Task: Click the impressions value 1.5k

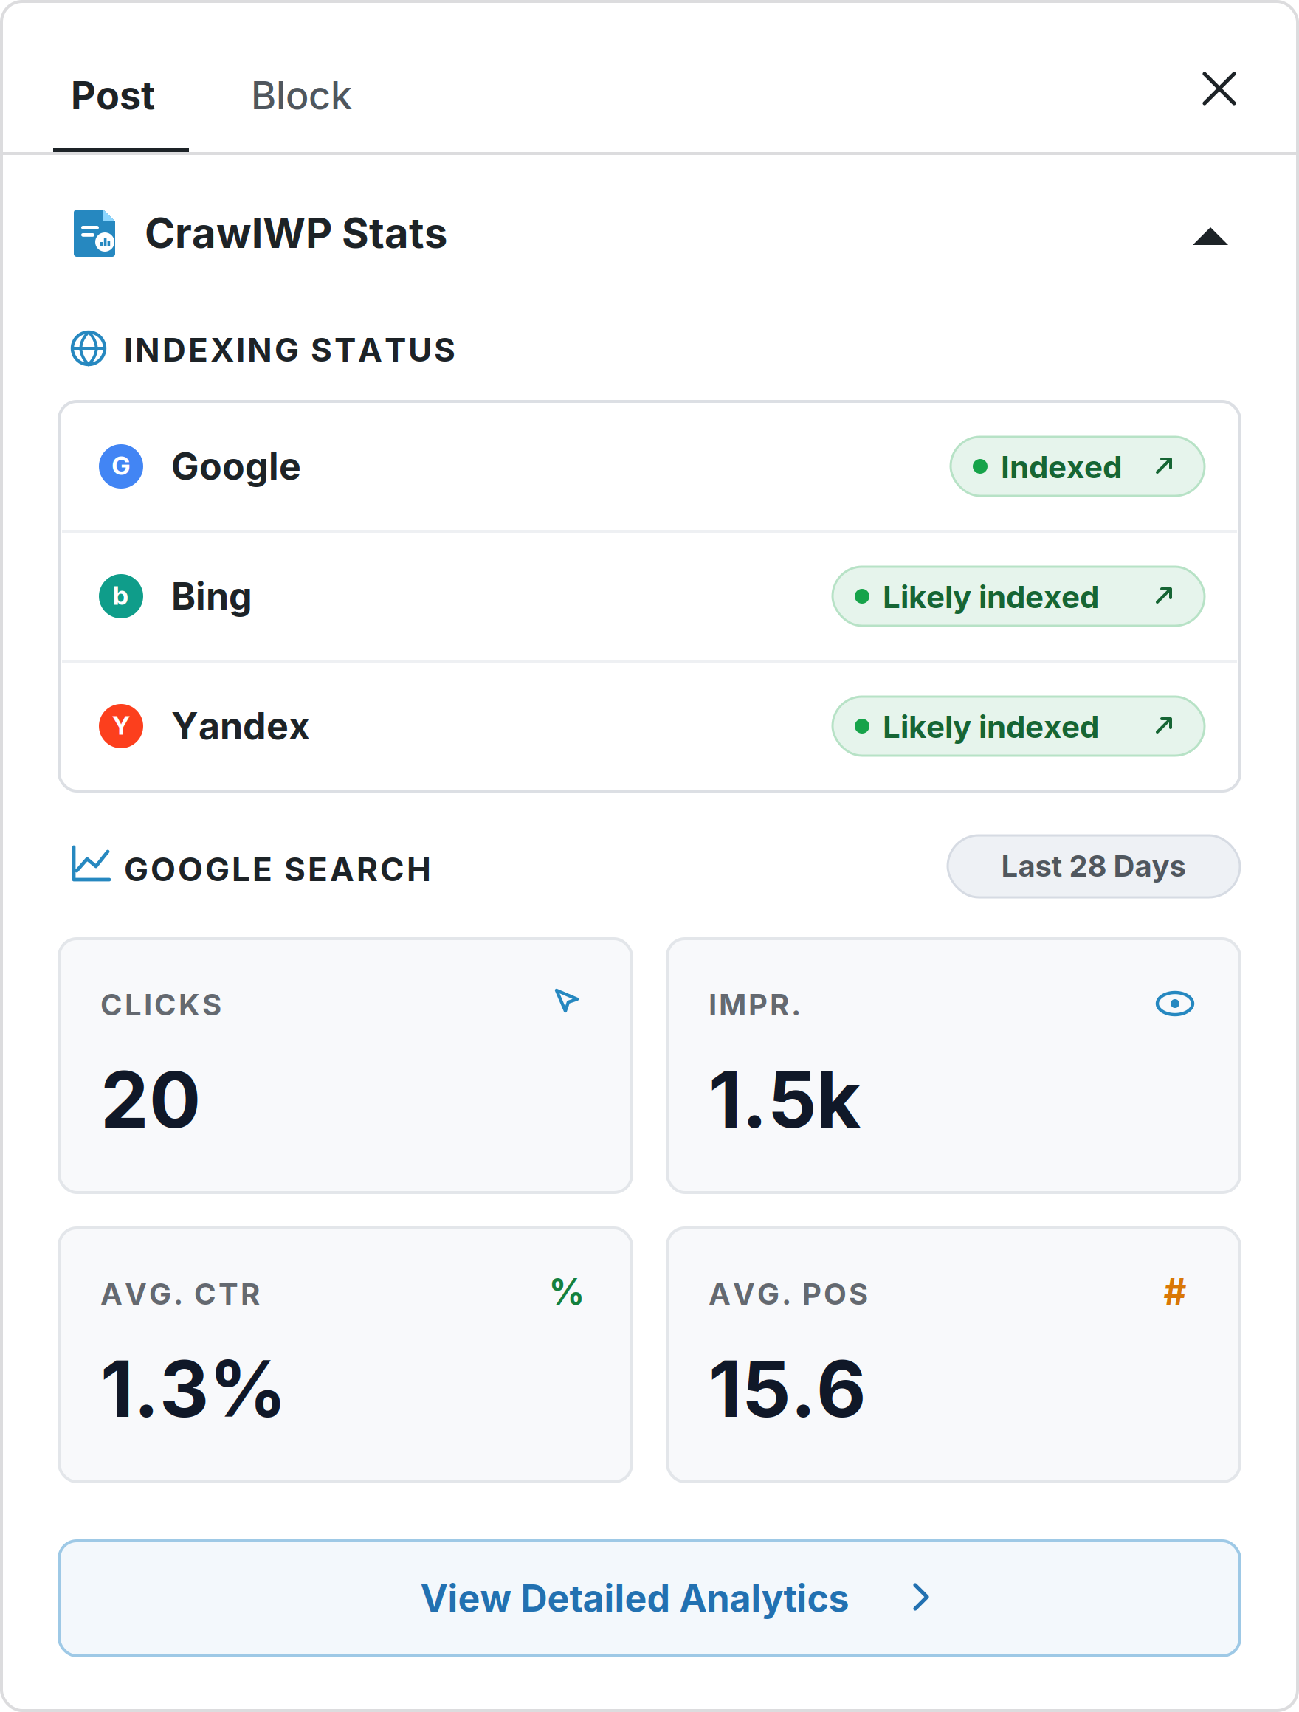Action: (x=785, y=1100)
